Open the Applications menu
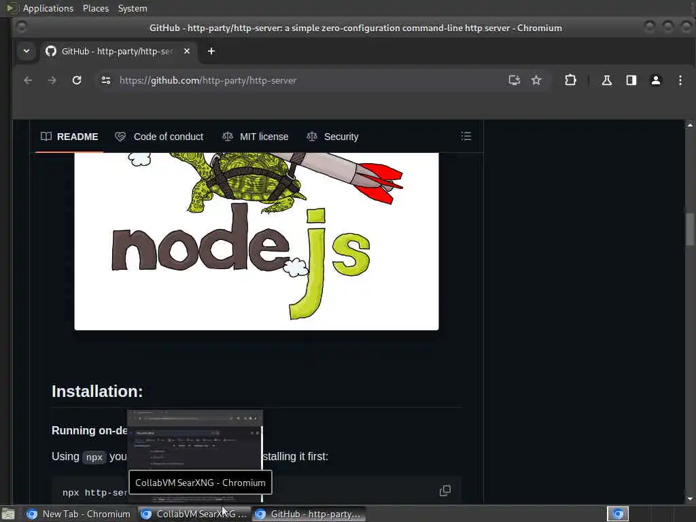The width and height of the screenshot is (696, 522). click(x=48, y=8)
